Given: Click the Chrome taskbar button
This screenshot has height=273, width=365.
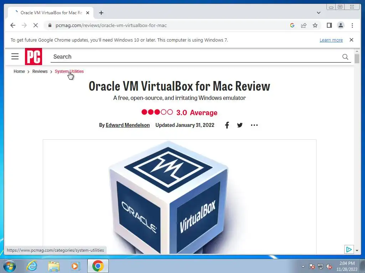Looking at the screenshot, I should [98, 266].
